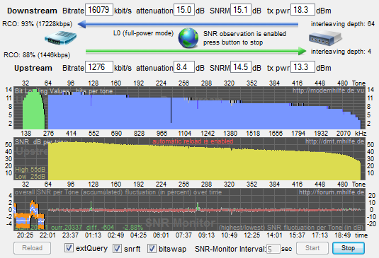Click the 'curr.20337' value
Screen dimensions: 379x258
(67, 228)
